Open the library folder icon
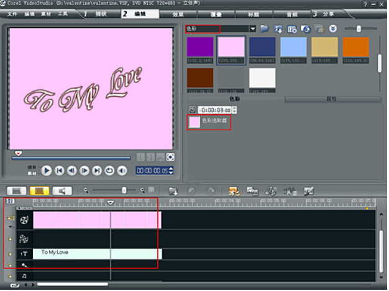Viewport: 389px width, 291px height. [x=265, y=29]
